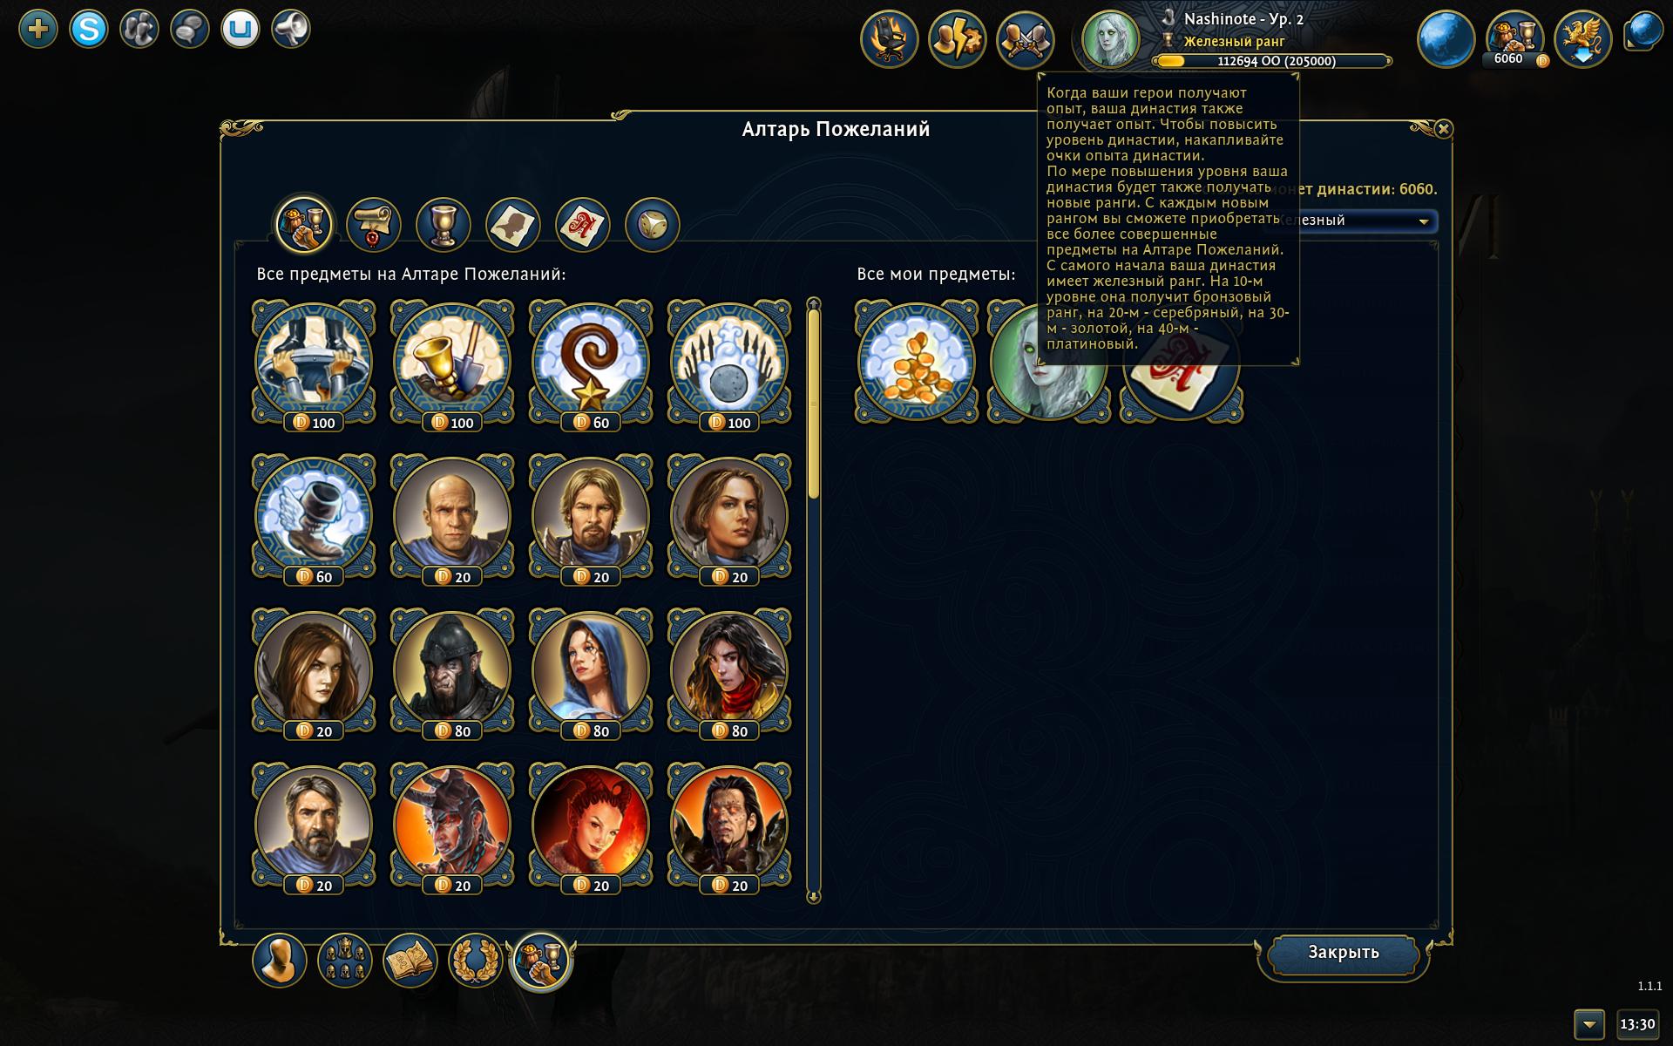Viewport: 1673px width, 1046px height.
Task: Click the dynasty coins 6060 icon
Action: pos(1515,39)
